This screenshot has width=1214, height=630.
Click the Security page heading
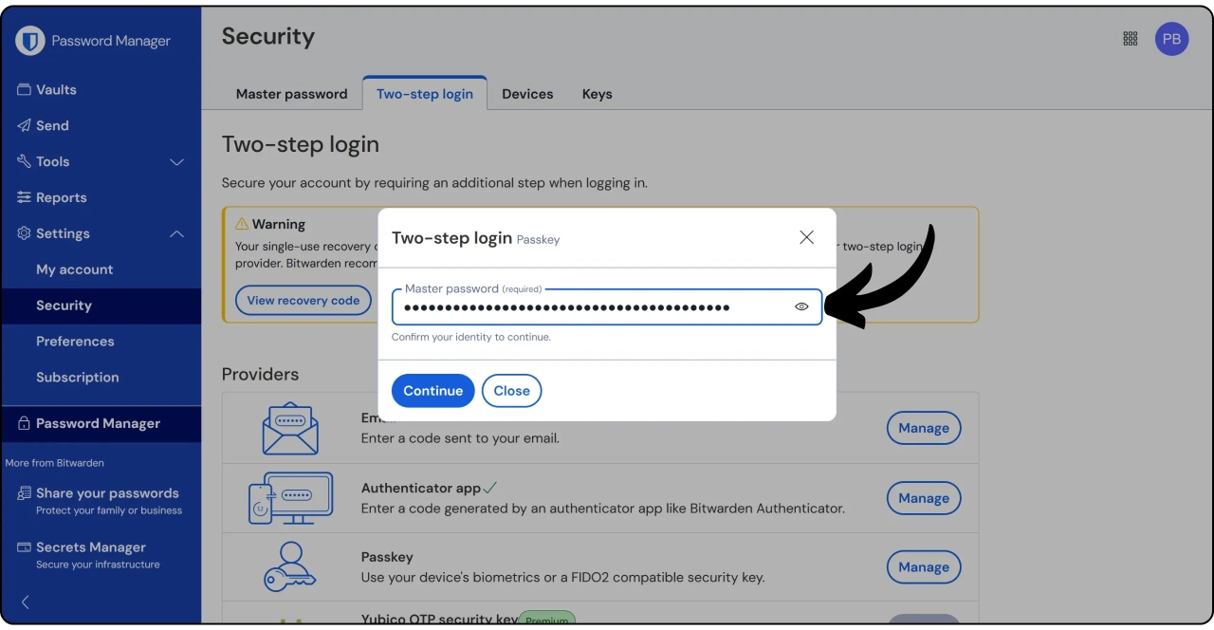[268, 37]
